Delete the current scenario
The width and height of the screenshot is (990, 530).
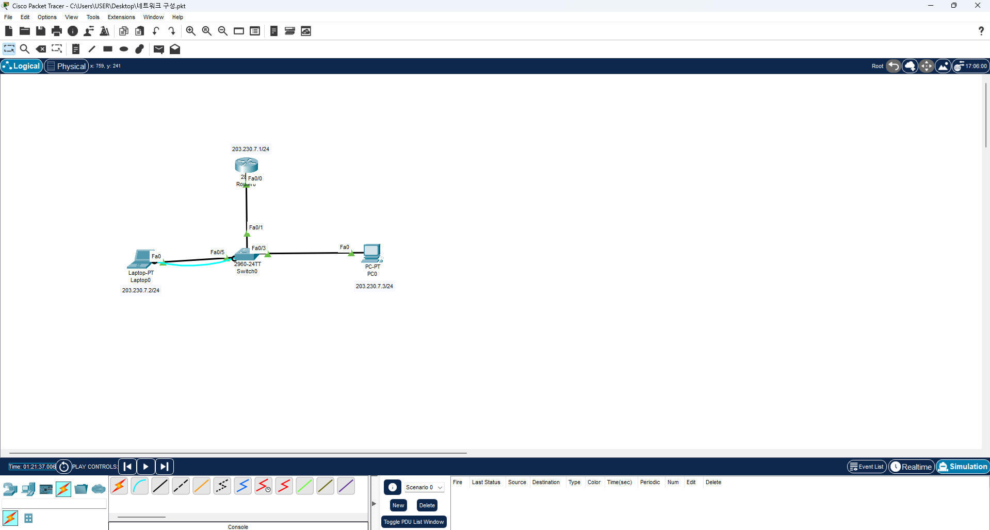coord(427,505)
